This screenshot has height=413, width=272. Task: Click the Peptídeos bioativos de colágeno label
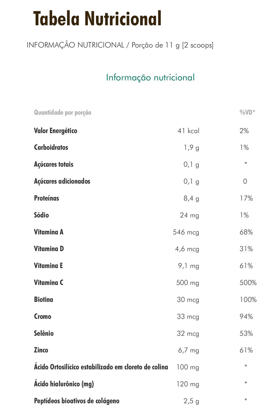click(77, 401)
